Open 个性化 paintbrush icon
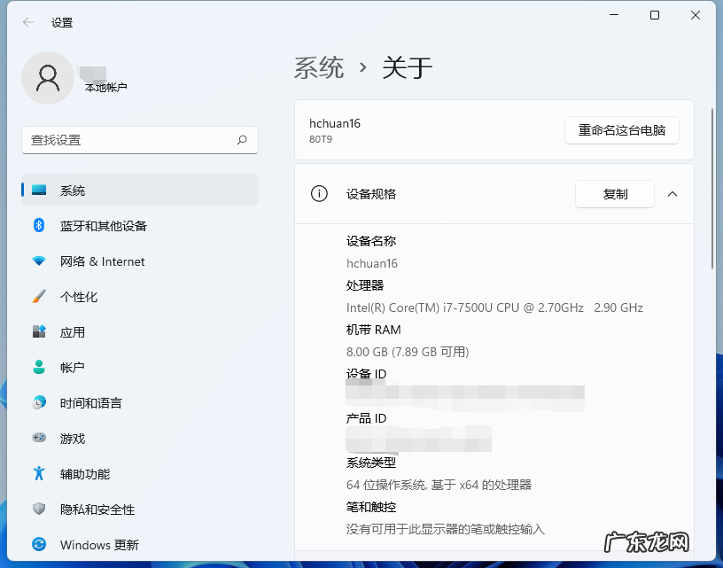 click(x=39, y=297)
